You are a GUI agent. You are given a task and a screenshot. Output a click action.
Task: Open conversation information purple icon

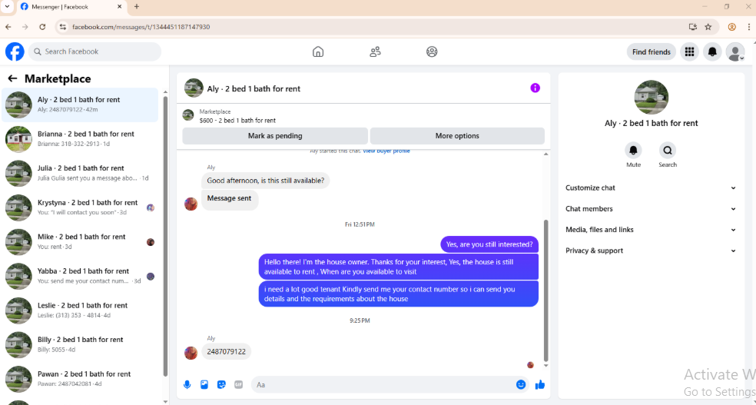535,88
